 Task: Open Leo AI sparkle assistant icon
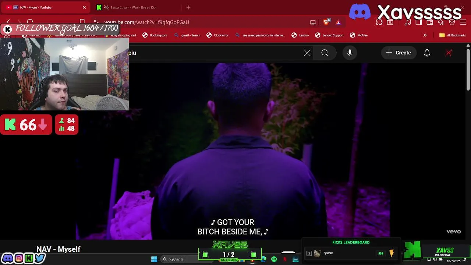(x=441, y=22)
